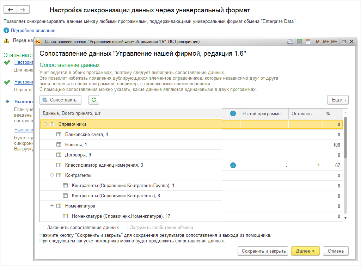
Task: Open the calculator from title bar
Action: click(299, 42)
